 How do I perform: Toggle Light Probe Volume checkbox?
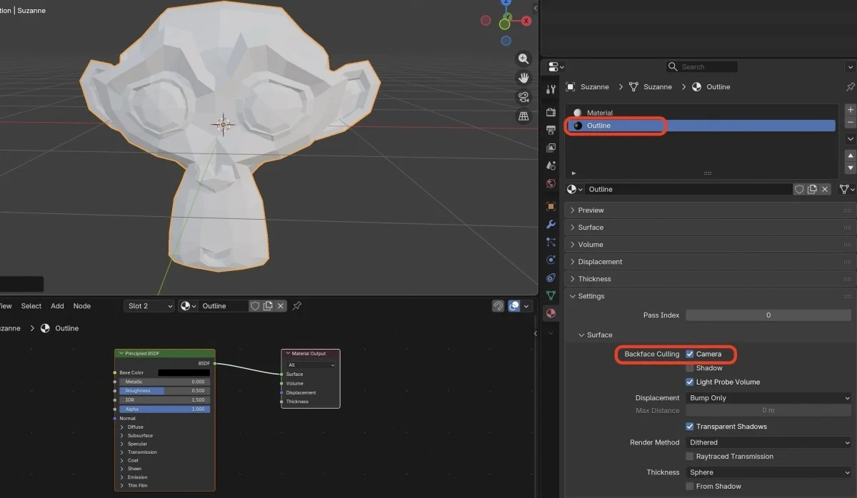(x=690, y=382)
